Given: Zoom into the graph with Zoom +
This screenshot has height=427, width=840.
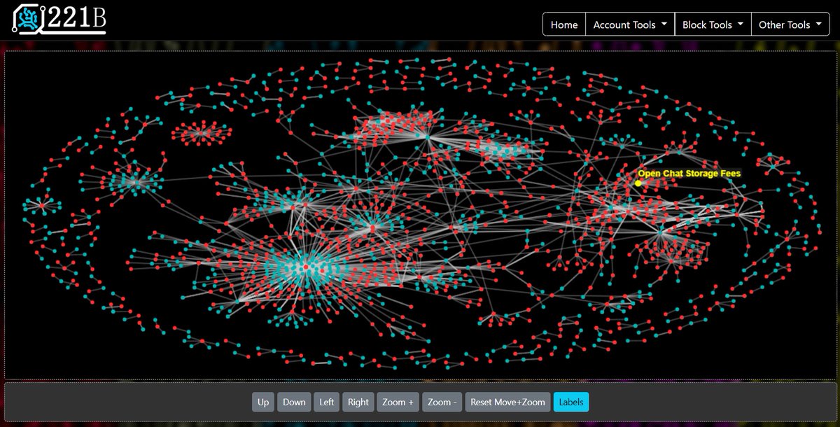Looking at the screenshot, I should tap(398, 402).
